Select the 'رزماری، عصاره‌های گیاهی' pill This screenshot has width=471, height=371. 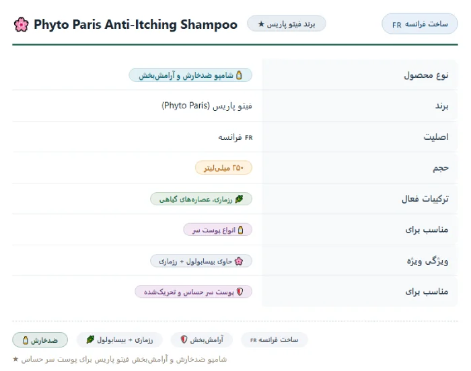[x=201, y=199]
